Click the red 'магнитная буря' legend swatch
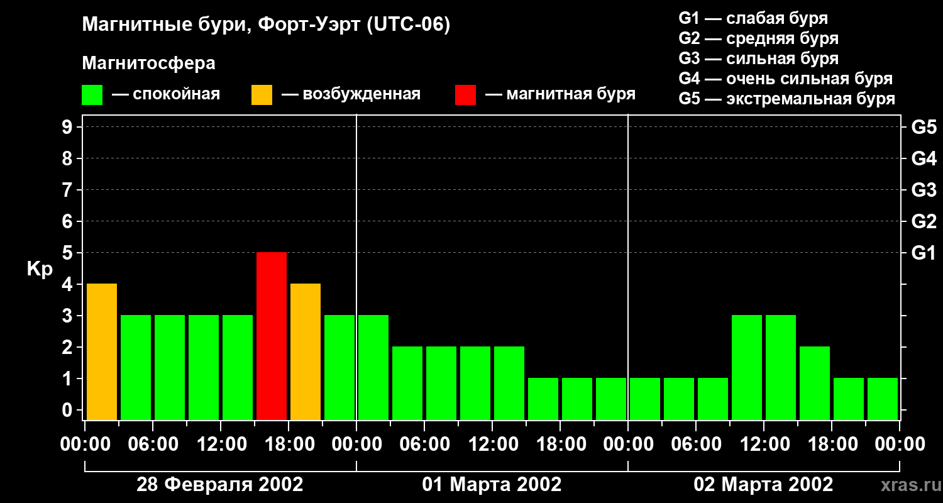 tap(465, 95)
